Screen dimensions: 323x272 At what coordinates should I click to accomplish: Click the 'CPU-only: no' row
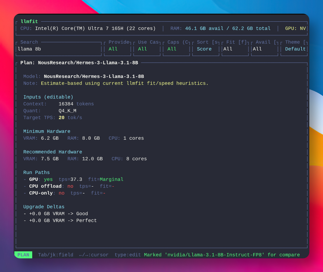[64, 193]
